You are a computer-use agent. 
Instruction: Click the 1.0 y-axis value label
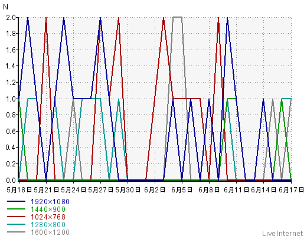(x=11, y=99)
